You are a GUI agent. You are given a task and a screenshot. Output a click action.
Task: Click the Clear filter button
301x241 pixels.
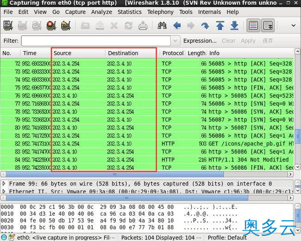229,41
